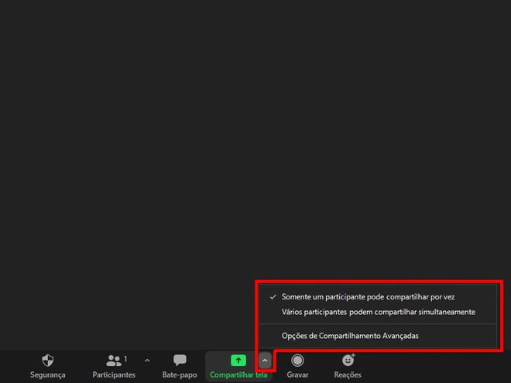Collapse the share options arrow beside Compartilhar tela
This screenshot has width=511, height=383.
265,361
